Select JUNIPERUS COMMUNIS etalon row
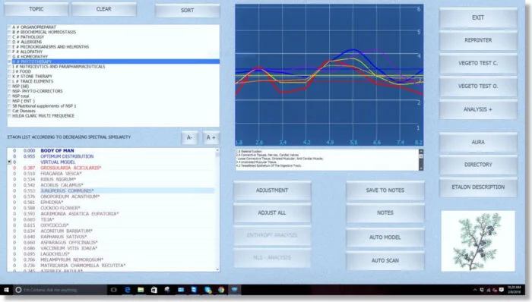This screenshot has width=532, height=302. pyautogui.click(x=111, y=191)
